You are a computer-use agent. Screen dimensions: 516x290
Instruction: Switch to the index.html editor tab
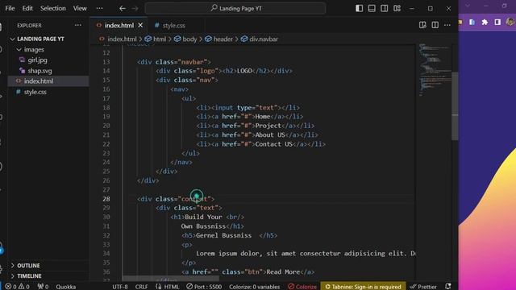[119, 25]
